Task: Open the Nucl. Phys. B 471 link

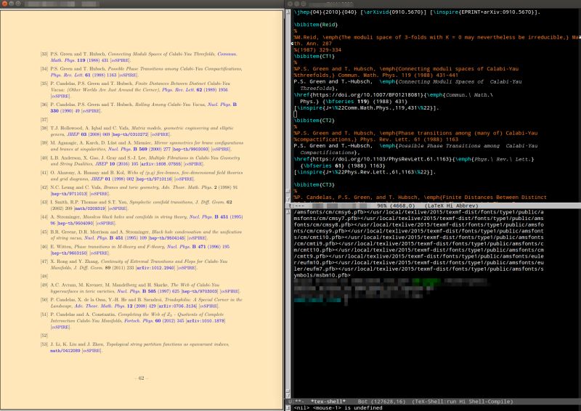Action: [198, 246]
